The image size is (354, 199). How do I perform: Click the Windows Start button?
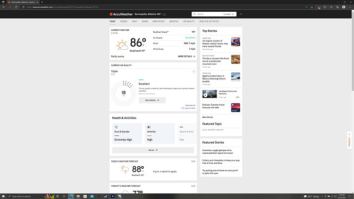[x=4, y=196]
